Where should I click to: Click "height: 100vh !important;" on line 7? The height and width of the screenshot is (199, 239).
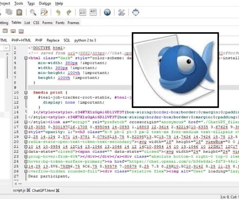click(69, 78)
